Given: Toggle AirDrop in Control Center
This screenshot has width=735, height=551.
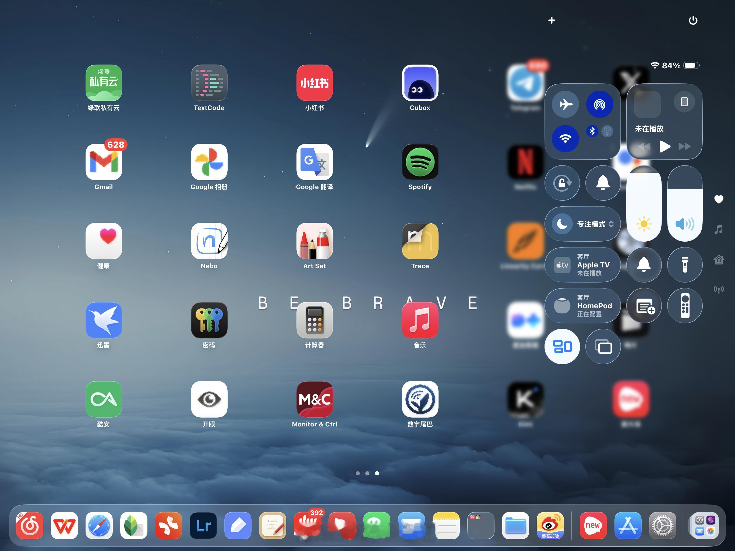Looking at the screenshot, I should tap(600, 104).
